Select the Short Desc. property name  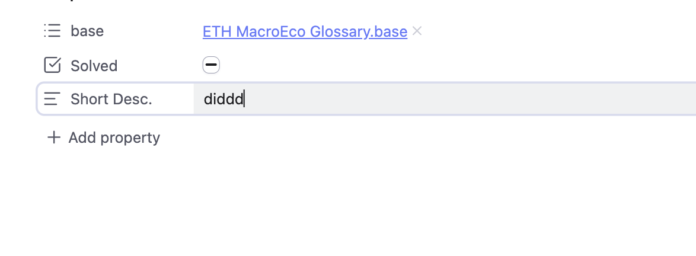111,99
